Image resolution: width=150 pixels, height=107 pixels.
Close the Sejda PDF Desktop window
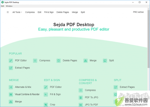146,2
